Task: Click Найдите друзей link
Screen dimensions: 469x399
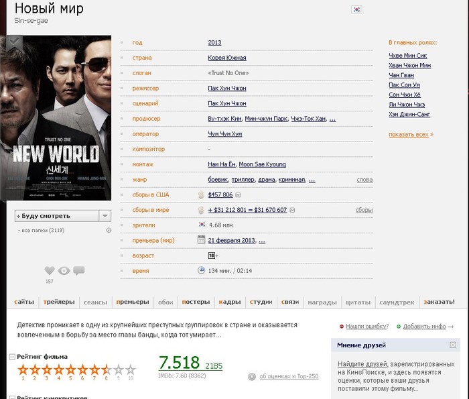Action: pyautogui.click(x=362, y=364)
